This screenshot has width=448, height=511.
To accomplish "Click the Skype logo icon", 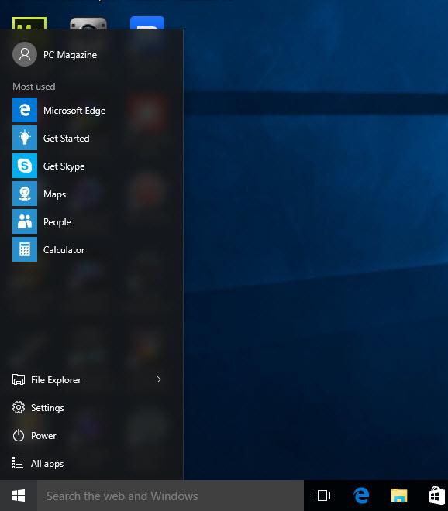I will [x=25, y=166].
